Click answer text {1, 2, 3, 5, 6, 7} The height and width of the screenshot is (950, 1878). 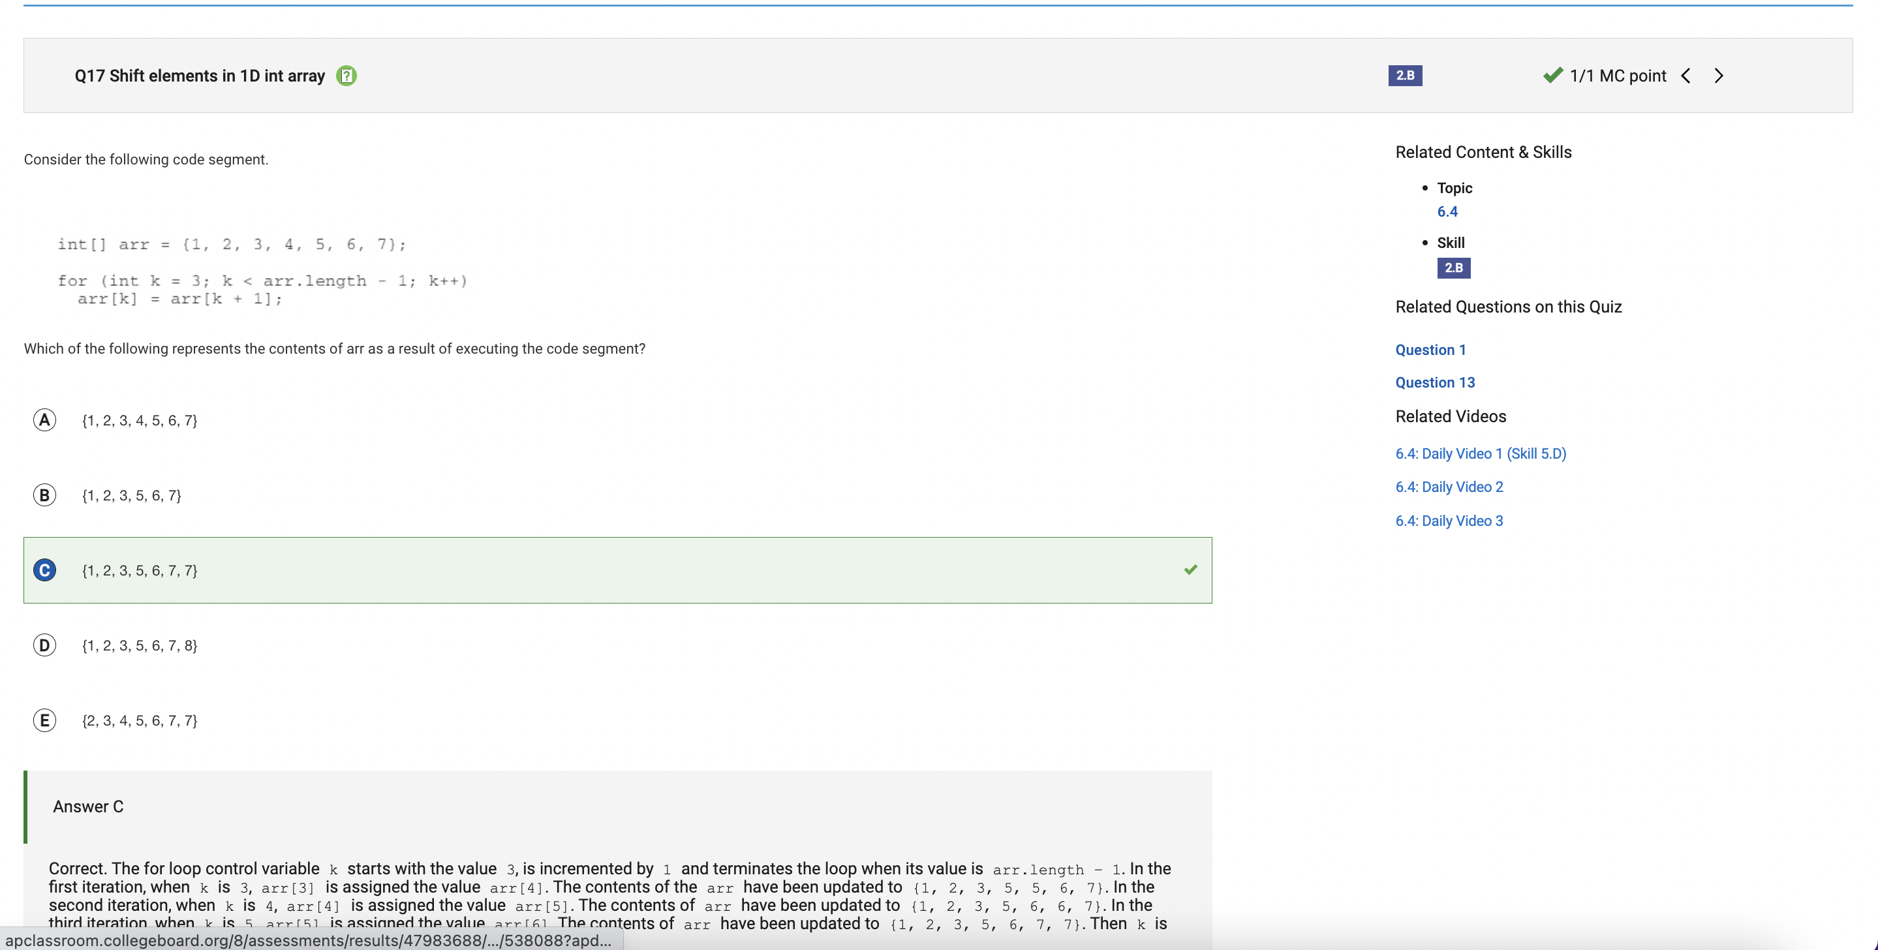click(132, 495)
